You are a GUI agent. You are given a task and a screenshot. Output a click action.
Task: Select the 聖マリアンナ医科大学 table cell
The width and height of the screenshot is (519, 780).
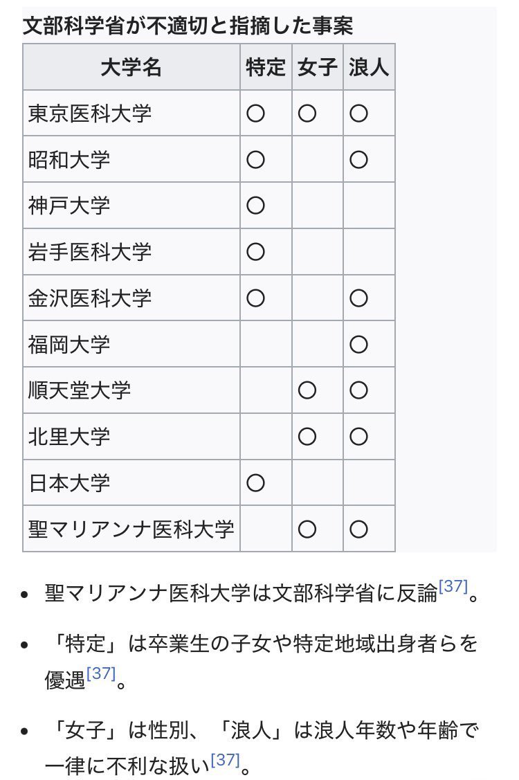tap(131, 529)
